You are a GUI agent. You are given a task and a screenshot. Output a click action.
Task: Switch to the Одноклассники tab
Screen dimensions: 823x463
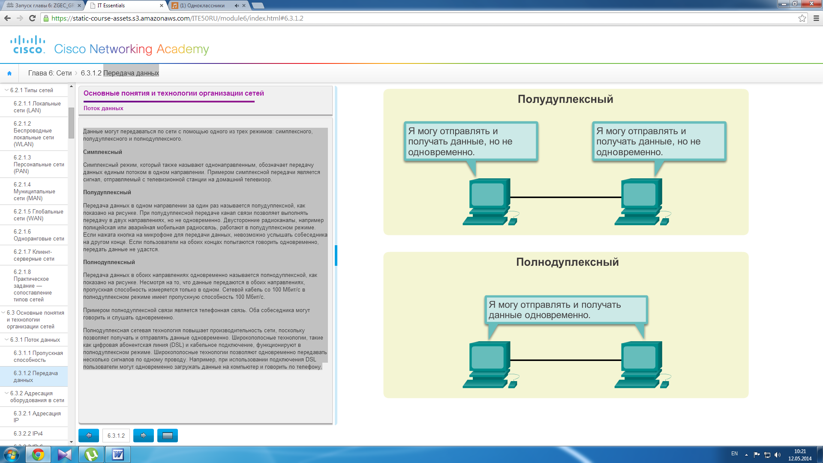(206, 6)
